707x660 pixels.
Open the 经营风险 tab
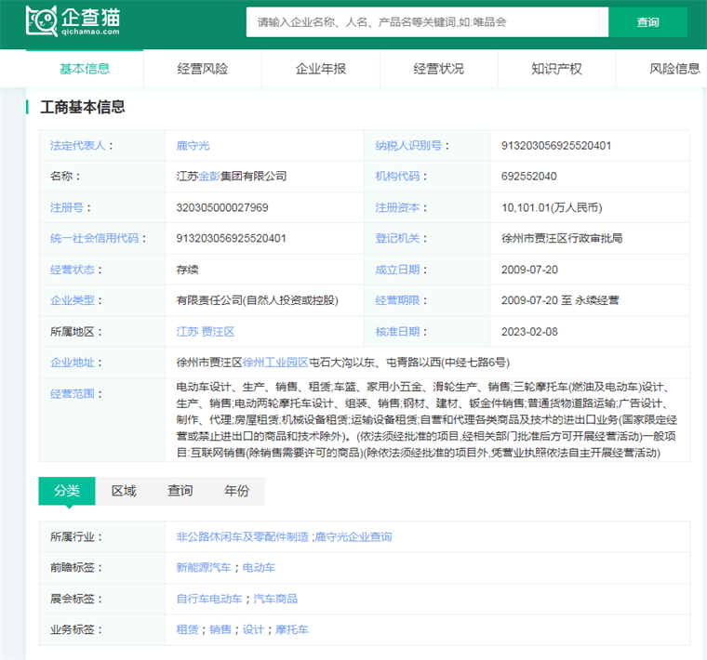click(x=203, y=69)
